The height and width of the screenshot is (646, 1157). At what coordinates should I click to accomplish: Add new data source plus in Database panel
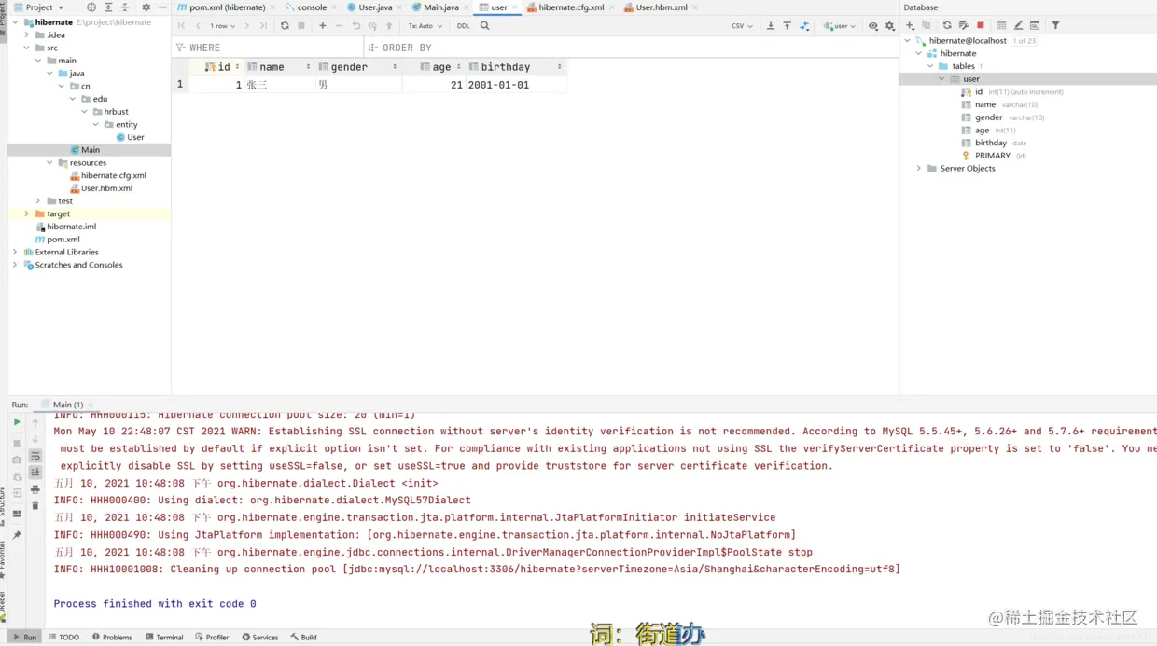point(911,25)
